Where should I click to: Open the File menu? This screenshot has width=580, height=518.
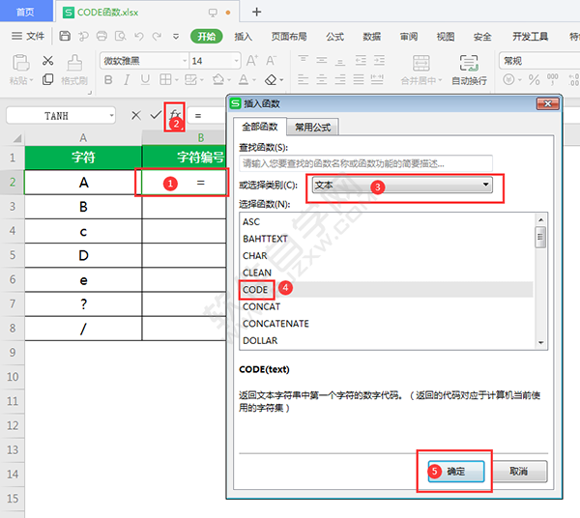click(28, 36)
